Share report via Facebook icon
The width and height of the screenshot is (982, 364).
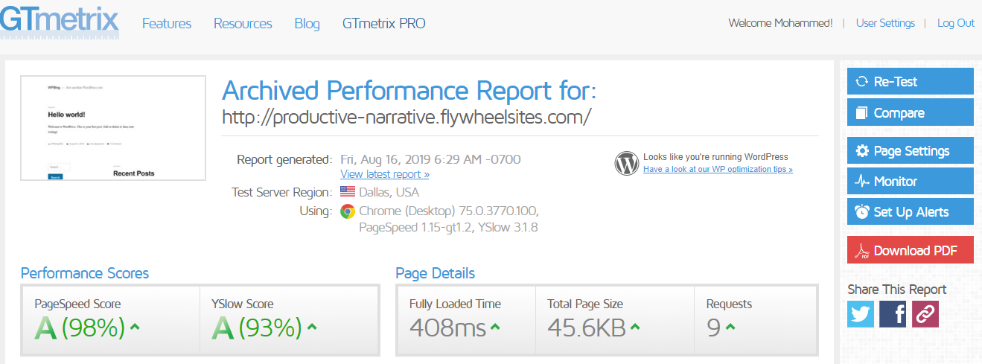point(893,314)
